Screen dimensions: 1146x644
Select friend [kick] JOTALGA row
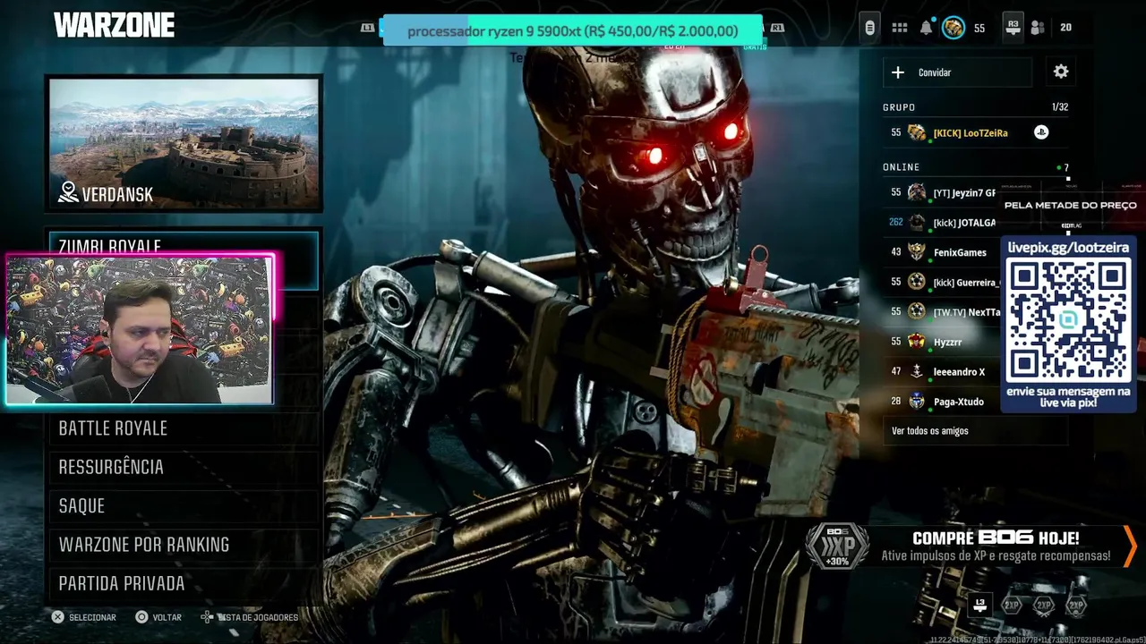(x=940, y=223)
